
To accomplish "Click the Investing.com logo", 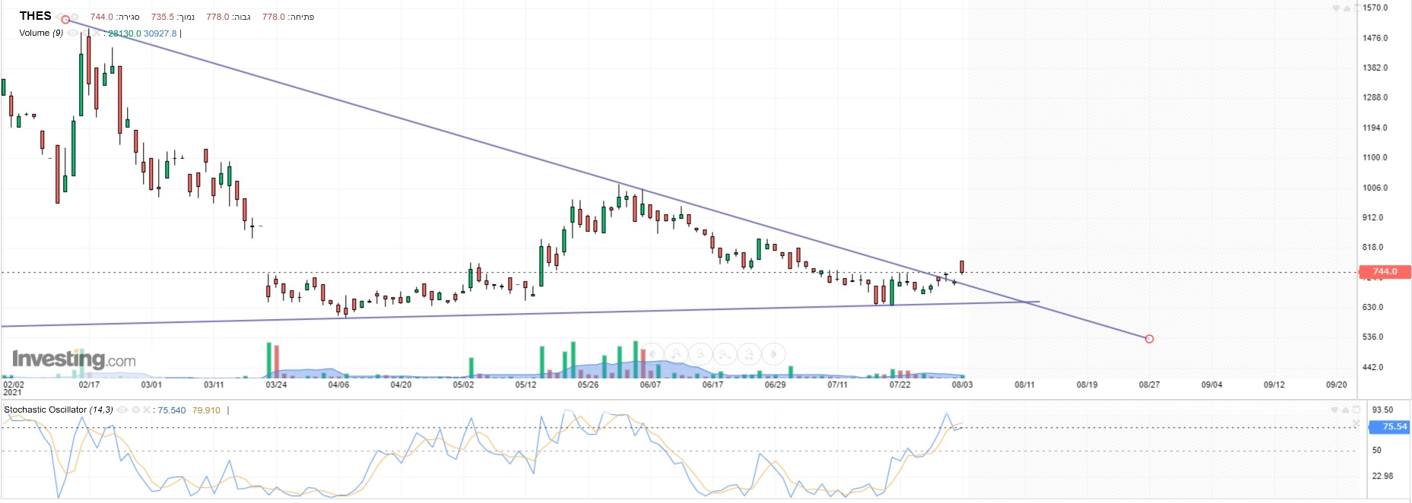I will pos(74,359).
